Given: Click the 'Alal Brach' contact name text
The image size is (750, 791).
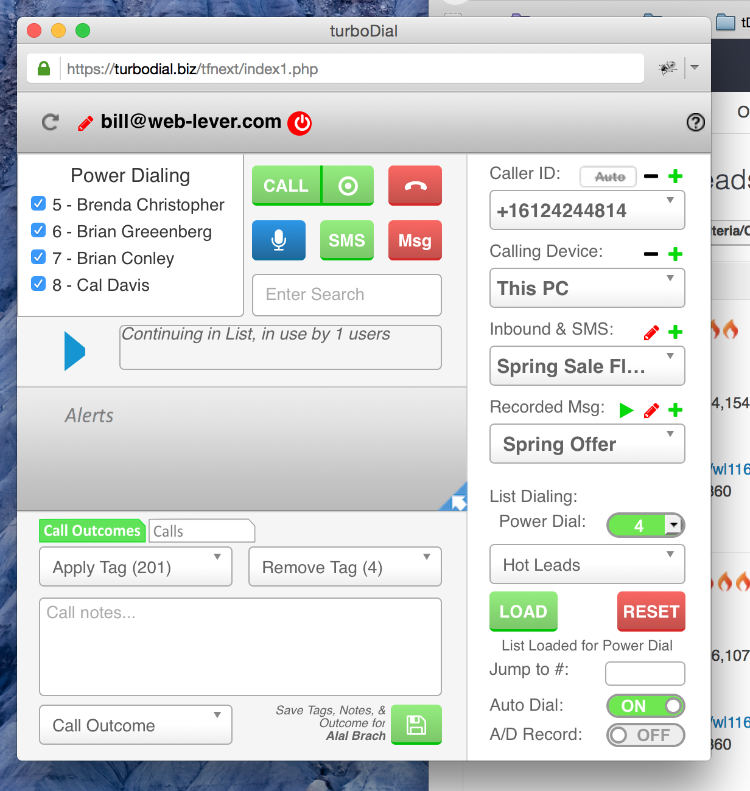Looking at the screenshot, I should point(356,736).
